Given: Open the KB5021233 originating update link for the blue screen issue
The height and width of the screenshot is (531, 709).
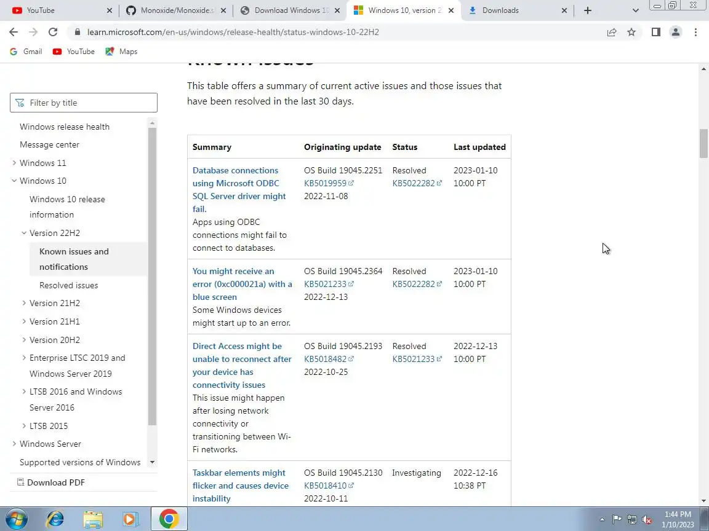Looking at the screenshot, I should 329,284.
